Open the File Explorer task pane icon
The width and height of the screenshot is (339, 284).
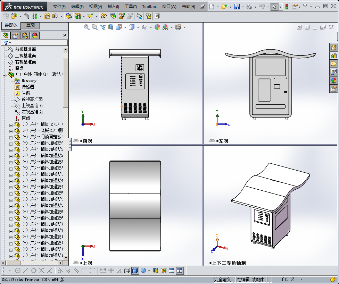click(333, 64)
